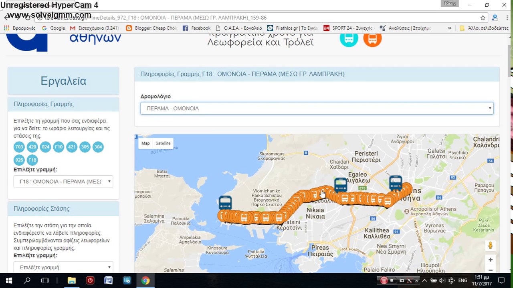Select line shortcut 420
513x288 pixels.
click(x=32, y=147)
